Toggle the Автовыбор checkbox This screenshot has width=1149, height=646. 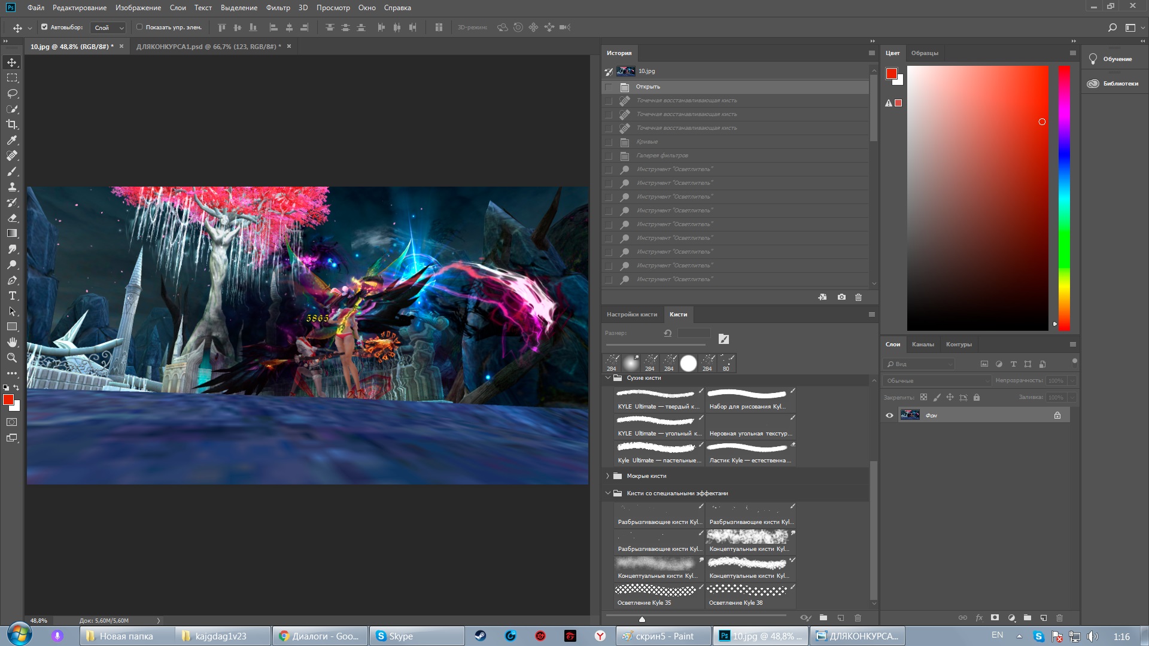tap(44, 27)
